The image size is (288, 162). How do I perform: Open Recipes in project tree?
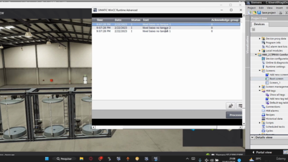point(270,115)
